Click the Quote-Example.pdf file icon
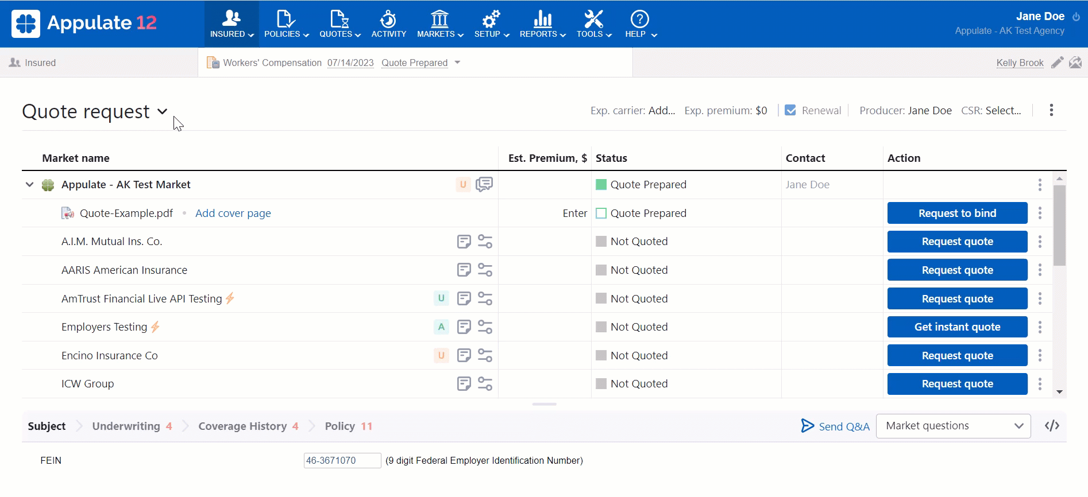1088x497 pixels. coord(68,213)
